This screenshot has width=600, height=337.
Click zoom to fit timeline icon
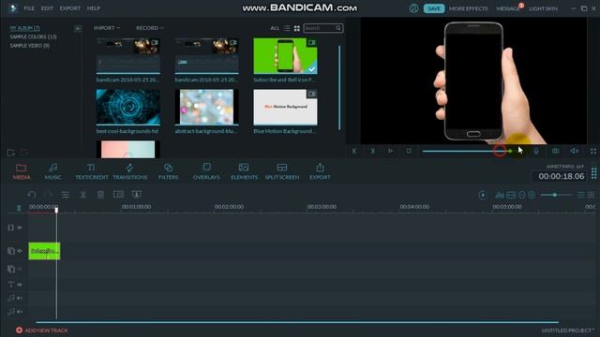coord(511,195)
